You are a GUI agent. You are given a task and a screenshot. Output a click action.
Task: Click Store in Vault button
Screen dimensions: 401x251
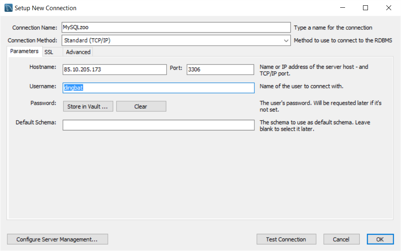(88, 106)
